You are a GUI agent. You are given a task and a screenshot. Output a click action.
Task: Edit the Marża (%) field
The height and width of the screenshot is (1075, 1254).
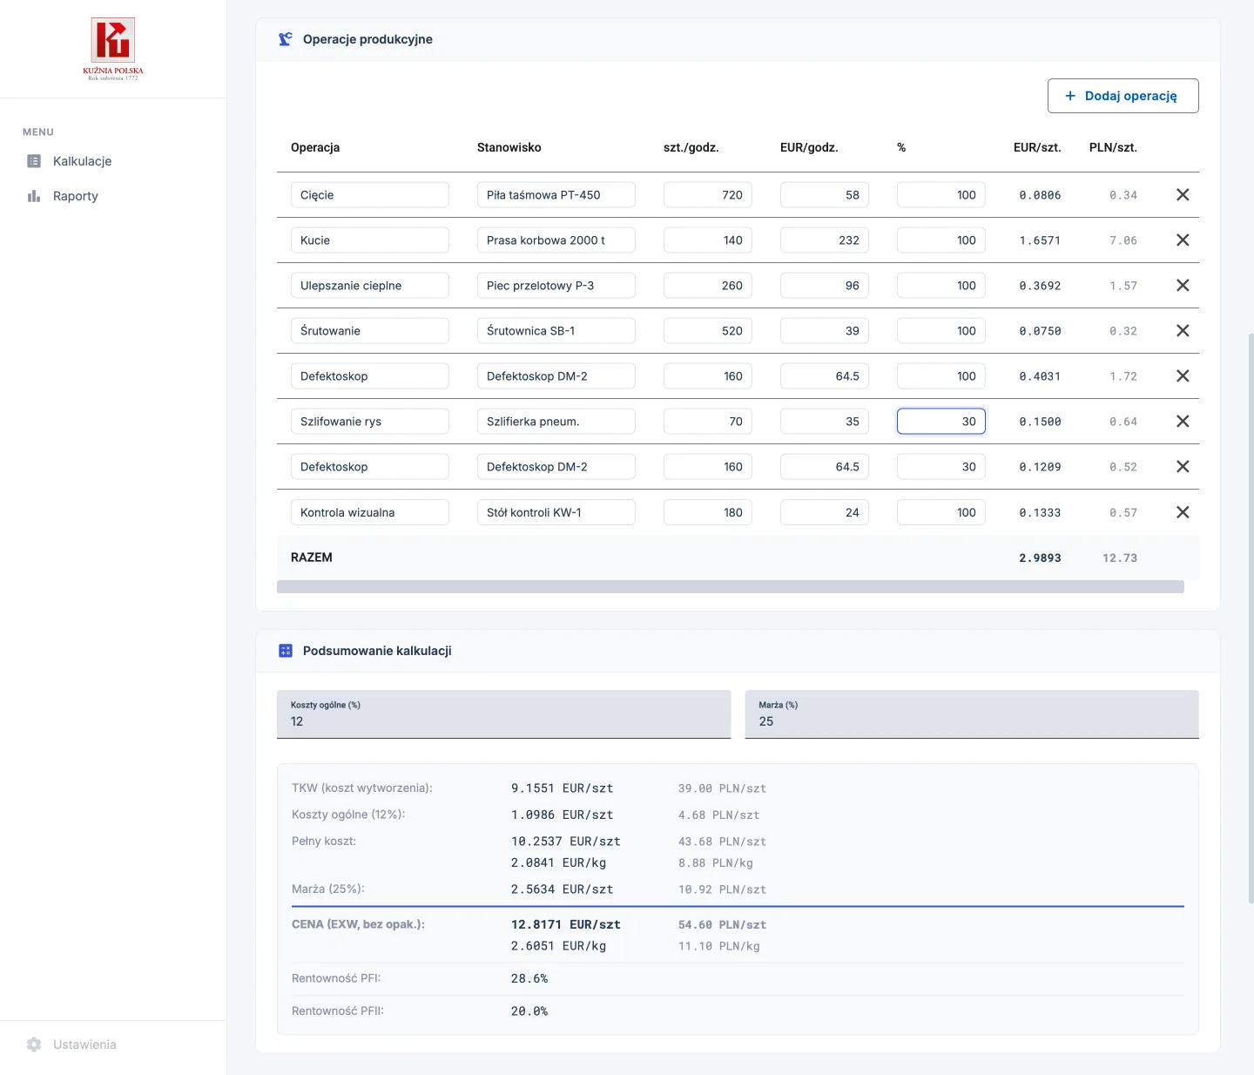(972, 714)
